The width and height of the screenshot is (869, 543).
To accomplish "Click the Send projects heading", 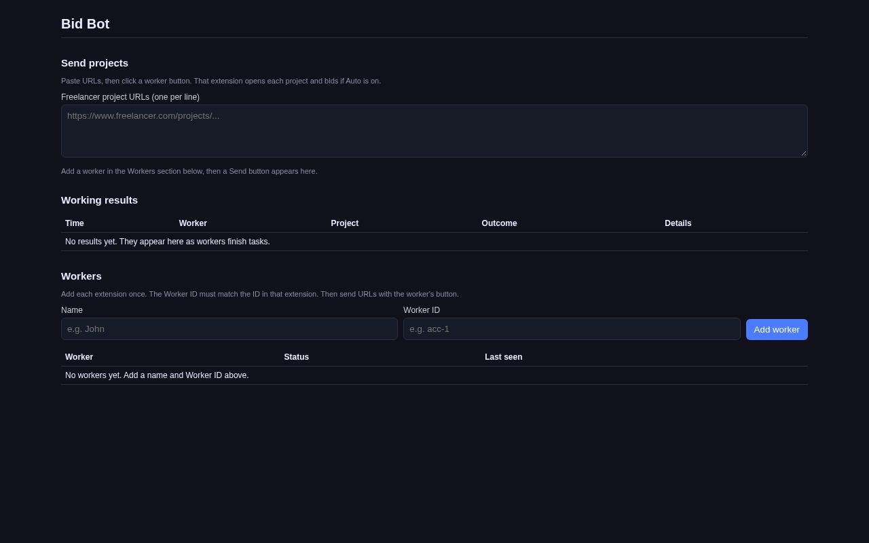I will tap(94, 63).
